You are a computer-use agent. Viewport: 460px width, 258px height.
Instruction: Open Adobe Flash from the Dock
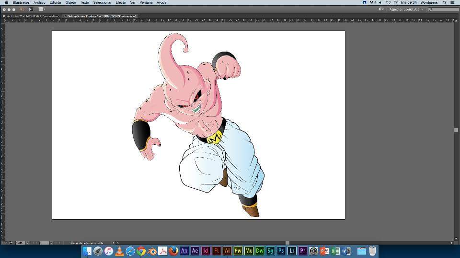point(216,251)
